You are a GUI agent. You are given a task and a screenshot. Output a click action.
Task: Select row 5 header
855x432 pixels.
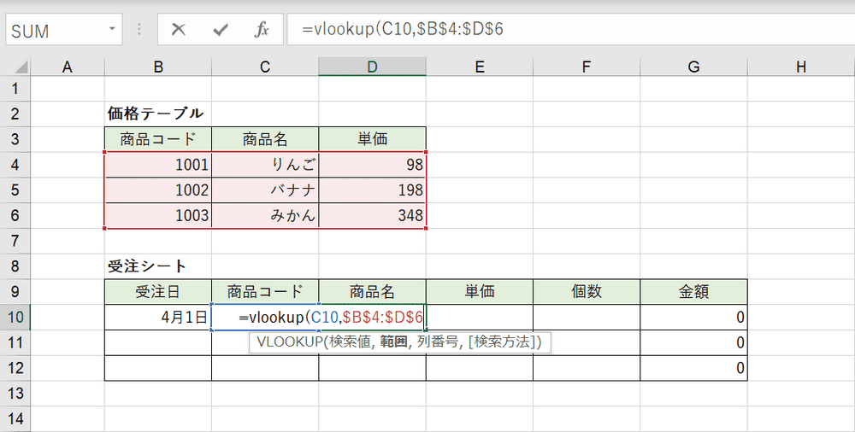click(15, 190)
